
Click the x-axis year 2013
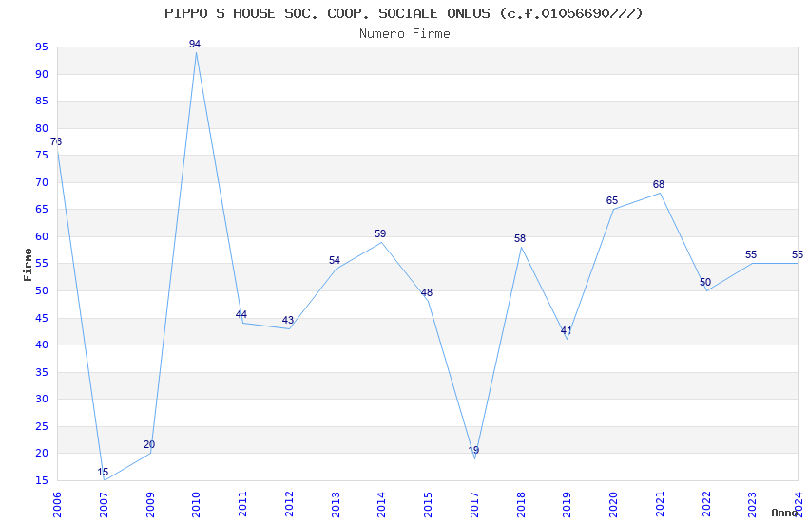(x=336, y=505)
